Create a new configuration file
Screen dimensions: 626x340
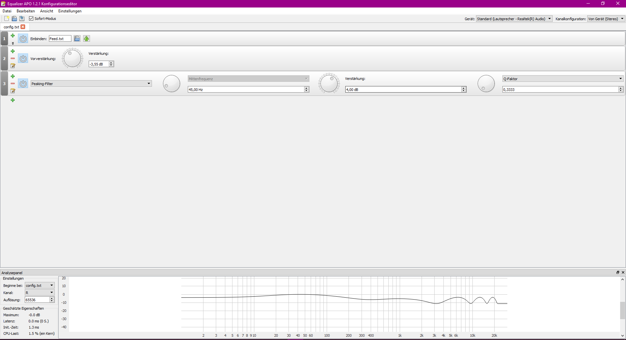[6, 19]
